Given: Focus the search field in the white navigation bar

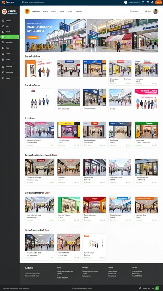Looking at the screenshot, I should [x=140, y=11].
